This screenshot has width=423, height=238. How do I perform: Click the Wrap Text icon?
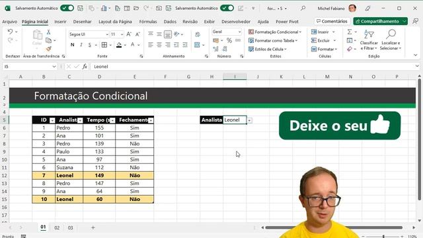tap(198, 34)
